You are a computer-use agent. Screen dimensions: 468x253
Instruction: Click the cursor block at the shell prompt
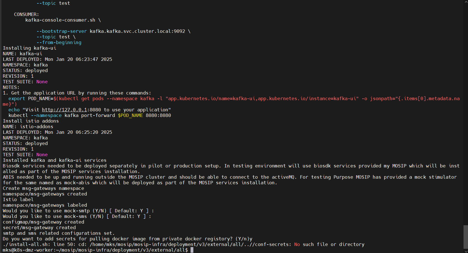coord(192,250)
